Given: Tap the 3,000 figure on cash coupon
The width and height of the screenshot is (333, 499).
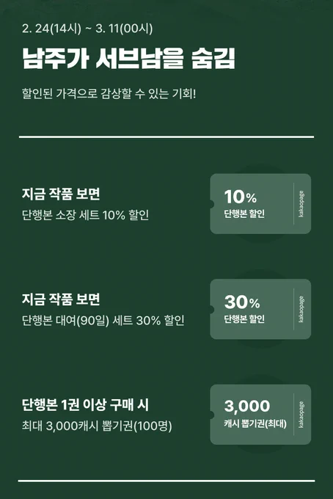Looking at the screenshot, I should tap(247, 406).
